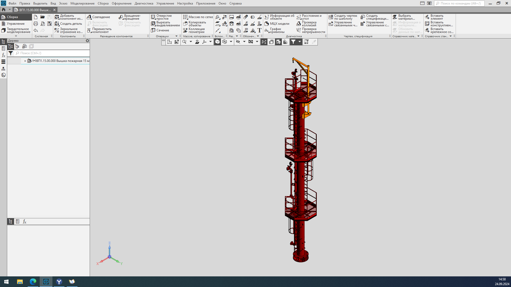Click the Управление panel button
Screen dimensions: 511x287
(15, 24)
